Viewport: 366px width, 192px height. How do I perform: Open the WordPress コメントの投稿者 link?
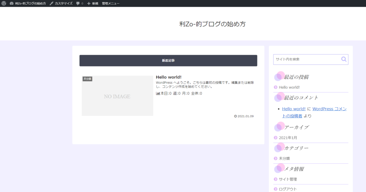(x=329, y=109)
